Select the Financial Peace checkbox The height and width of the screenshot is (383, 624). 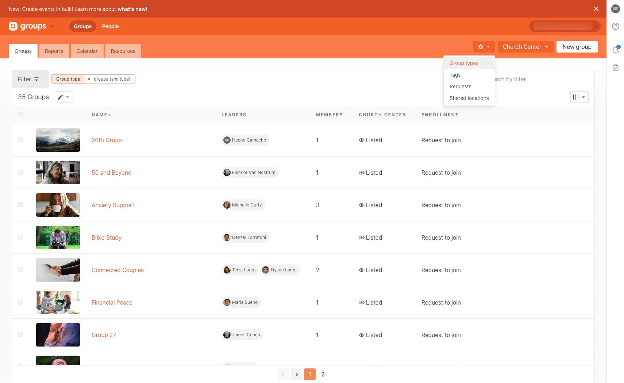(20, 302)
